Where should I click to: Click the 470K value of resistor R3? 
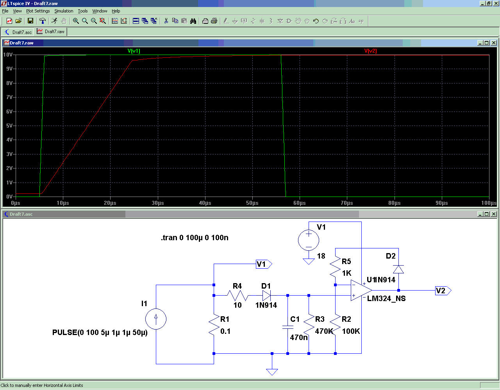(324, 331)
